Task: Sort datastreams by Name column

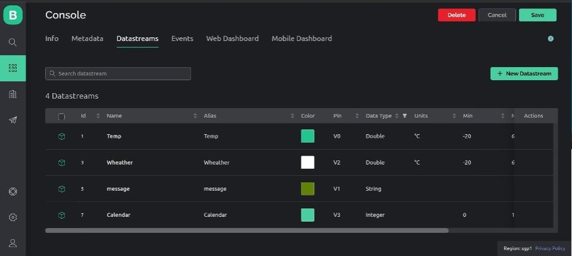Action: pyautogui.click(x=195, y=116)
